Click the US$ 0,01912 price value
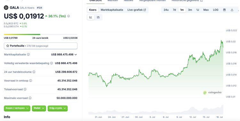Image resolution: width=240 pixels, height=121 pixels. click(24, 16)
